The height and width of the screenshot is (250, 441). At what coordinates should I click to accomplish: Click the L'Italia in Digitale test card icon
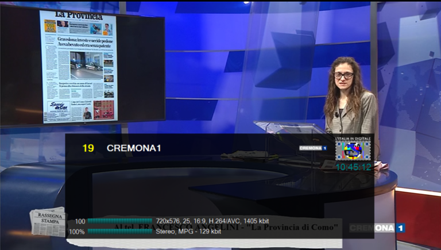353,151
